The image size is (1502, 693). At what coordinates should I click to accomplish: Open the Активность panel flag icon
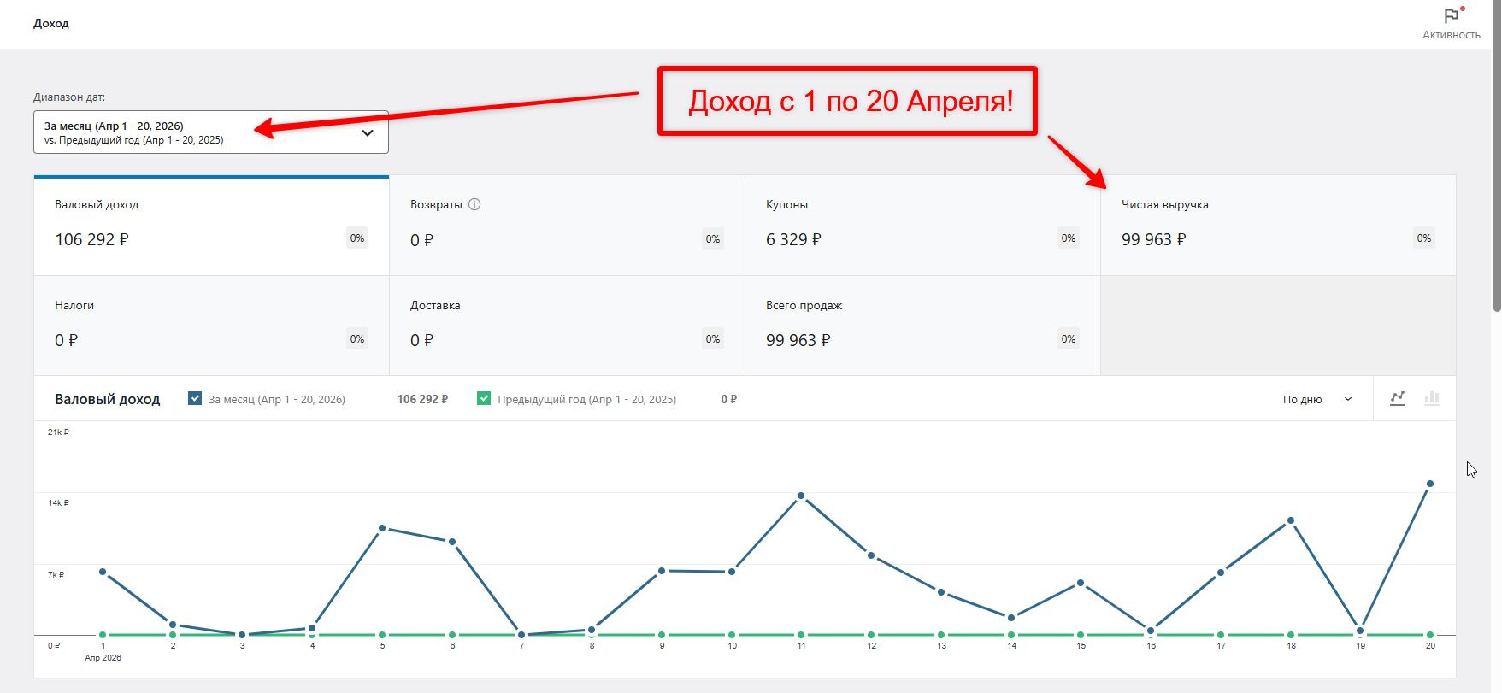tap(1451, 16)
